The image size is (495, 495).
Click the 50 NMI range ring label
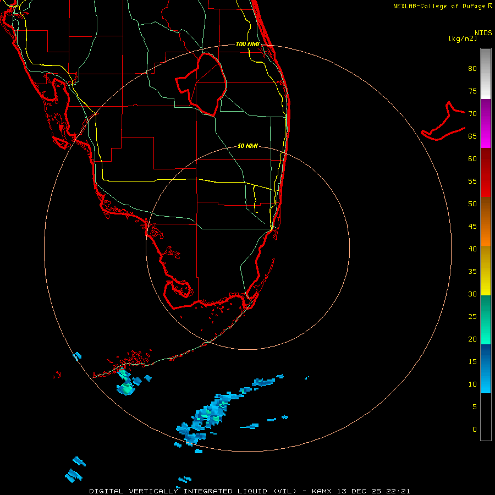248,146
